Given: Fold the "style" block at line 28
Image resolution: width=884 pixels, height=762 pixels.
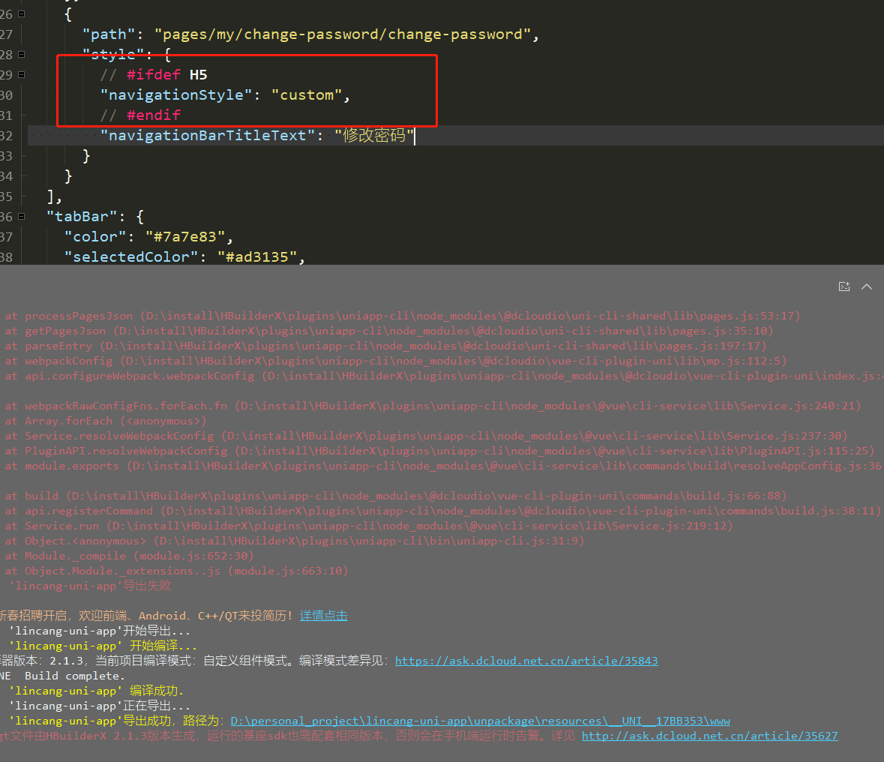Looking at the screenshot, I should 20,54.
